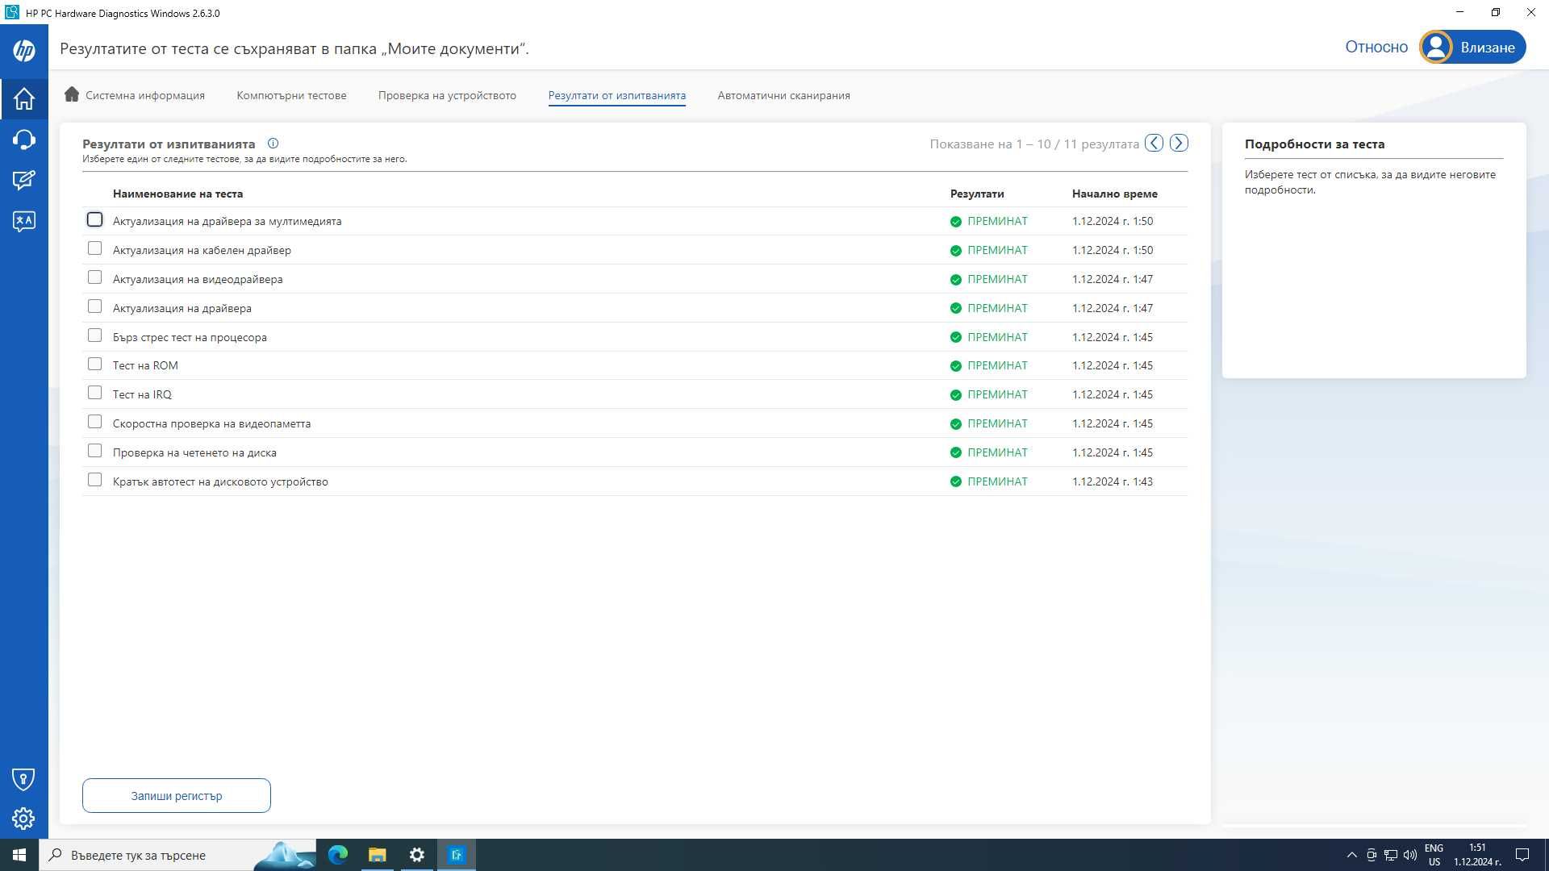Open the Home sidebar icon
The width and height of the screenshot is (1549, 871).
23,98
